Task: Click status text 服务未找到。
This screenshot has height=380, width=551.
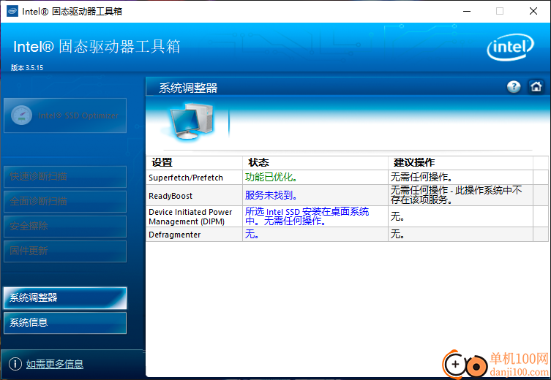Action: tap(271, 195)
